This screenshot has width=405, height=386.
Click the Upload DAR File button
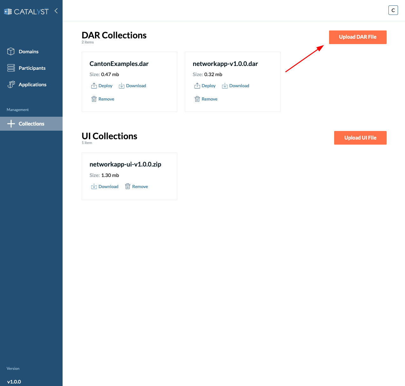pos(357,37)
